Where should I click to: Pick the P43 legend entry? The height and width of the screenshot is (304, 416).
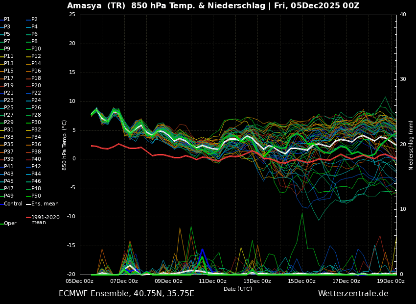click(7, 174)
